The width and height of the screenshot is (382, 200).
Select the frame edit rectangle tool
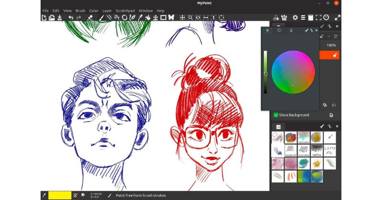[x=163, y=18]
